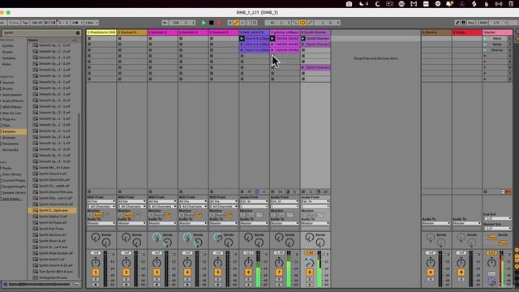Viewport: 519px width, 292px height.
Task: Toggle the computer MIDI keyboard icon
Action: click(x=463, y=23)
